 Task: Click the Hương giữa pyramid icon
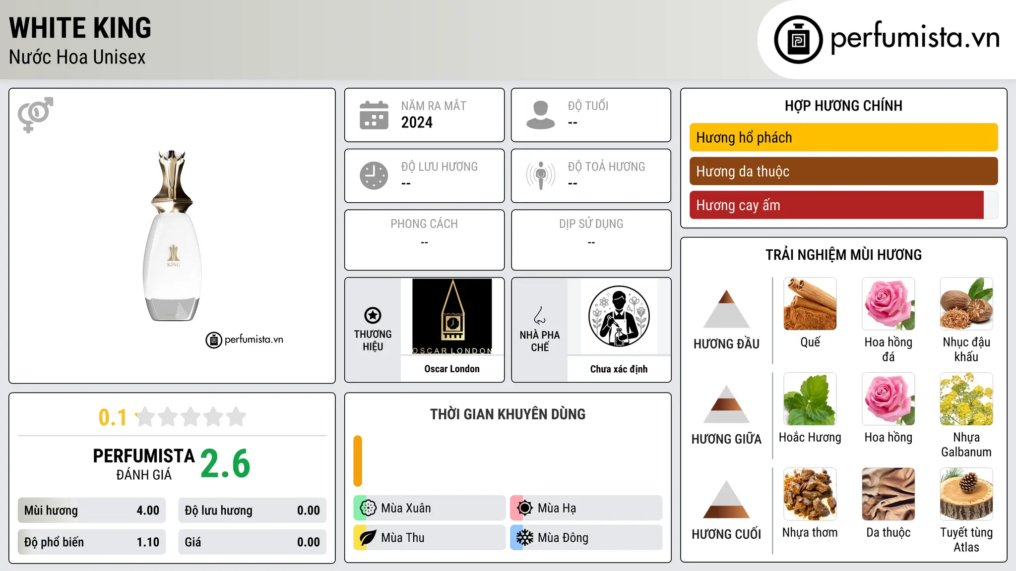point(726,404)
